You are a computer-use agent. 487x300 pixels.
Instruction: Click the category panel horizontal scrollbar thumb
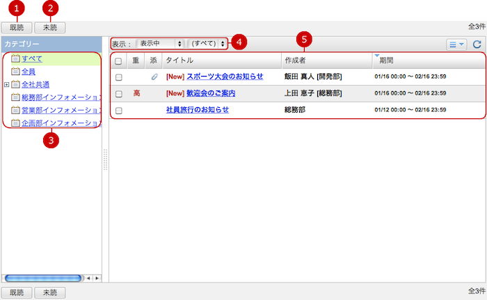43,278
